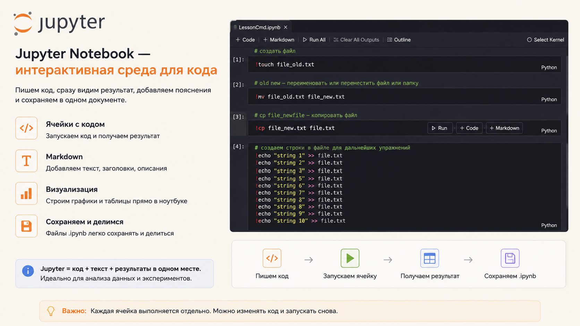Click the blue info circle icon
This screenshot has width=580, height=326.
(28, 271)
